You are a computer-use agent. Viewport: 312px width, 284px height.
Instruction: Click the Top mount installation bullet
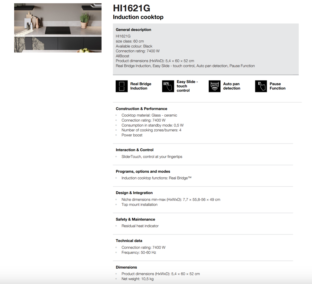139,205
